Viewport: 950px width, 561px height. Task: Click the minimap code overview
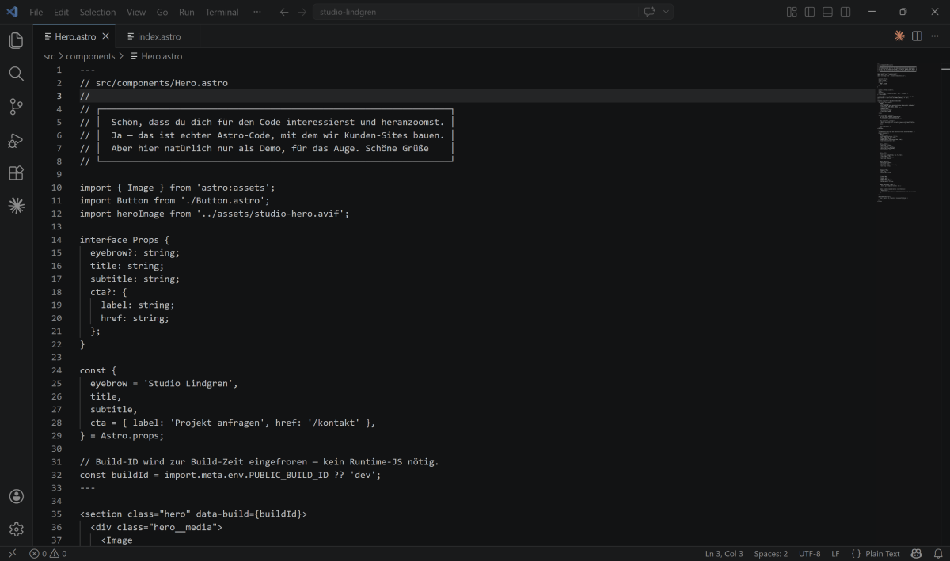click(x=898, y=133)
